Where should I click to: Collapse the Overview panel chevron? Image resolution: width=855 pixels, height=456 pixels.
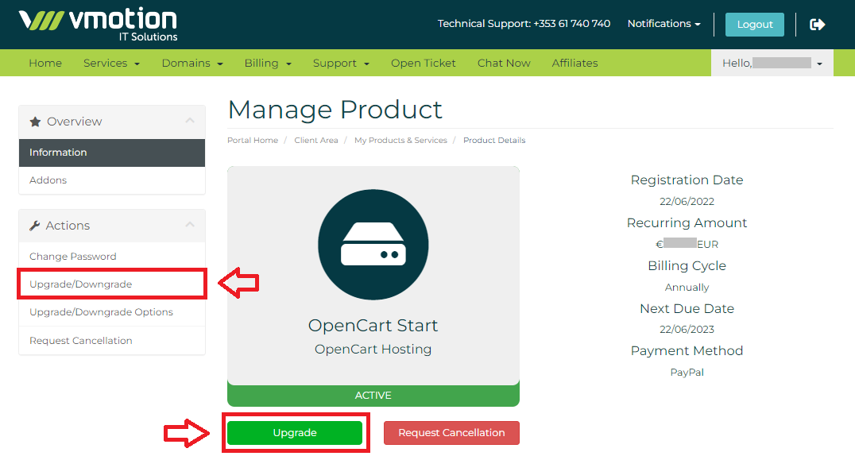click(190, 121)
